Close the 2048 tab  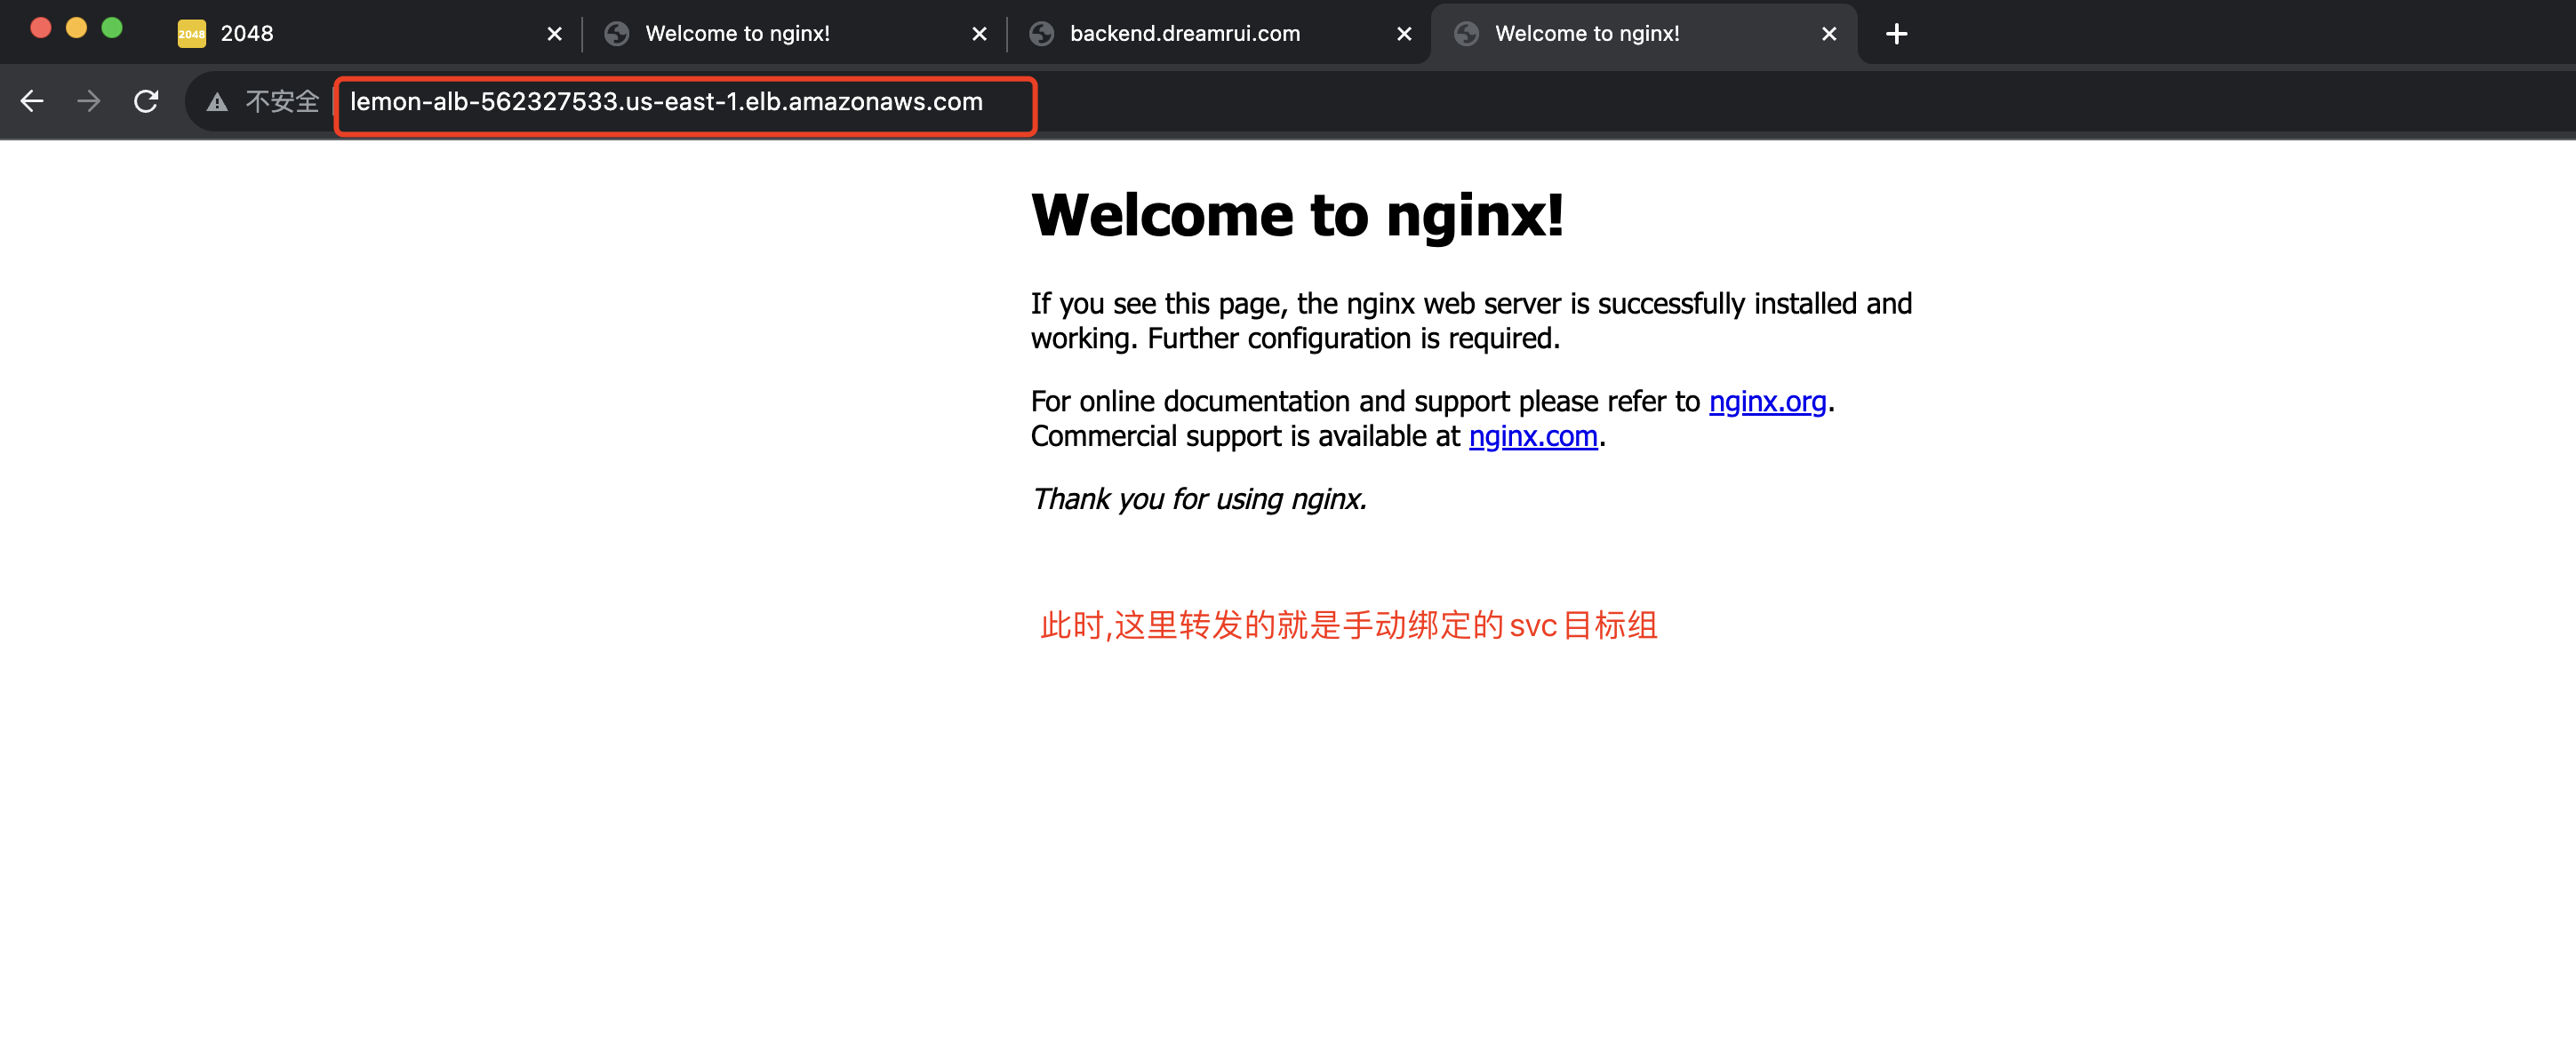pyautogui.click(x=555, y=34)
